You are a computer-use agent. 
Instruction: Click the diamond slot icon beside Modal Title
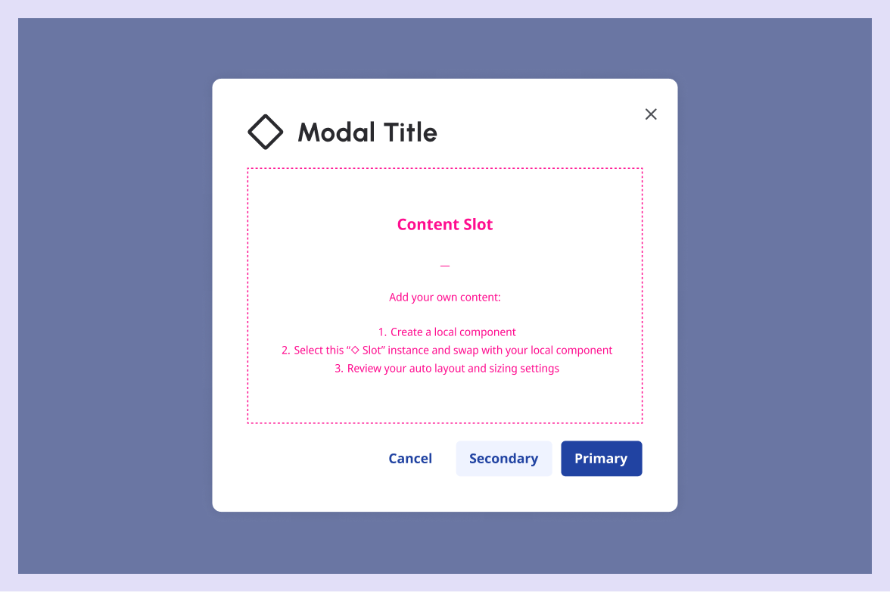pyautogui.click(x=266, y=132)
